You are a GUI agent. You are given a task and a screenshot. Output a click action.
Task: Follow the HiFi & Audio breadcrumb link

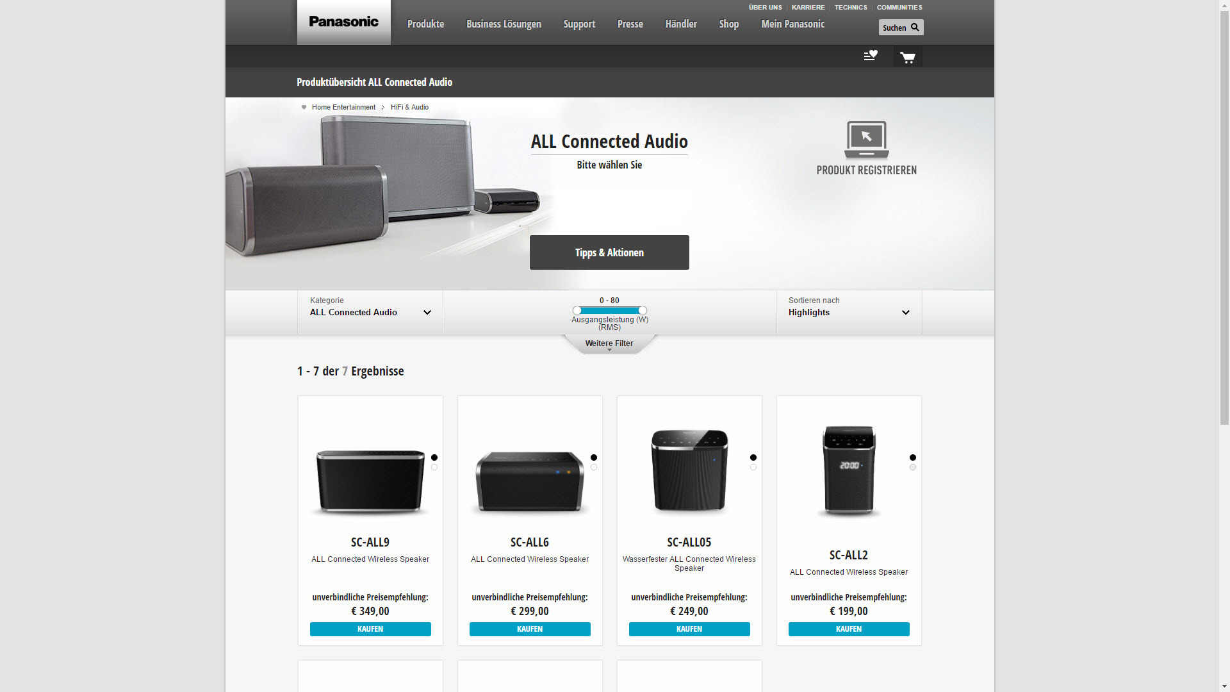pos(409,108)
